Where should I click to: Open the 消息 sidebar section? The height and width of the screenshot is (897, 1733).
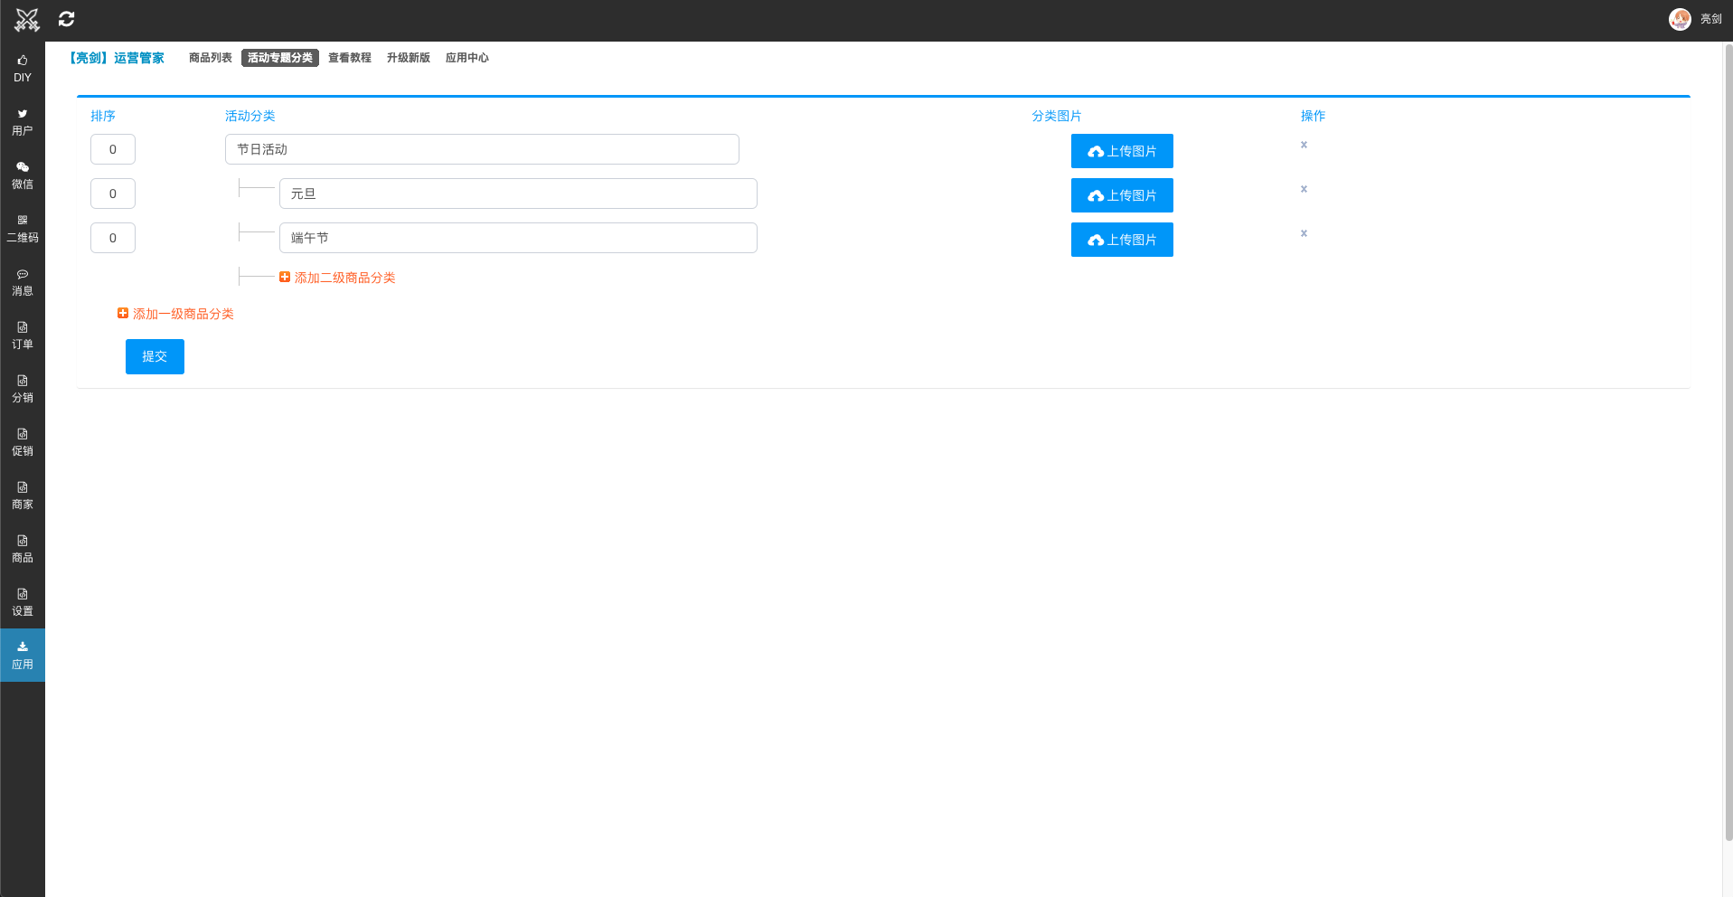pyautogui.click(x=23, y=282)
